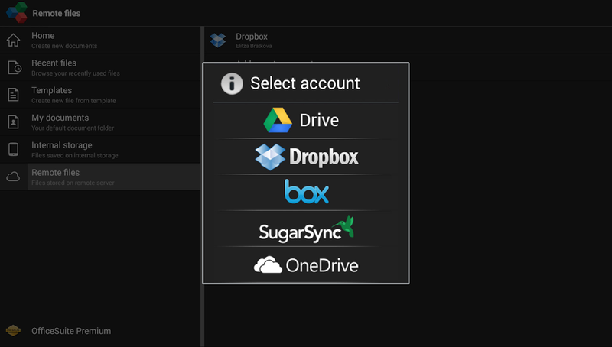Screen dimensions: 612x347
Task: Open Templates in the sidebar
Action: 100,95
